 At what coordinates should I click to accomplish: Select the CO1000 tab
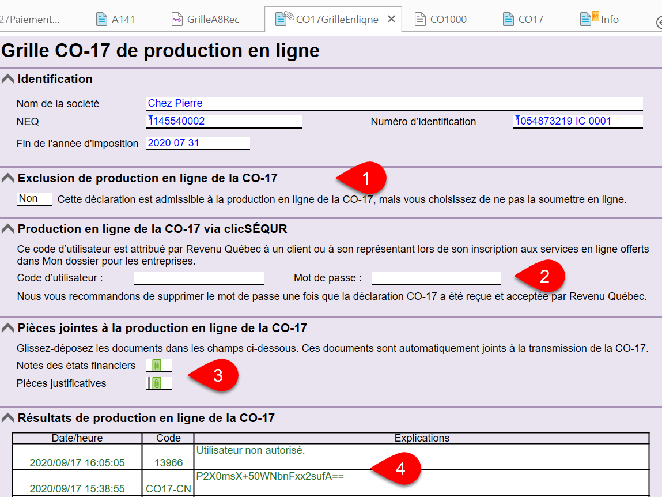click(x=441, y=20)
